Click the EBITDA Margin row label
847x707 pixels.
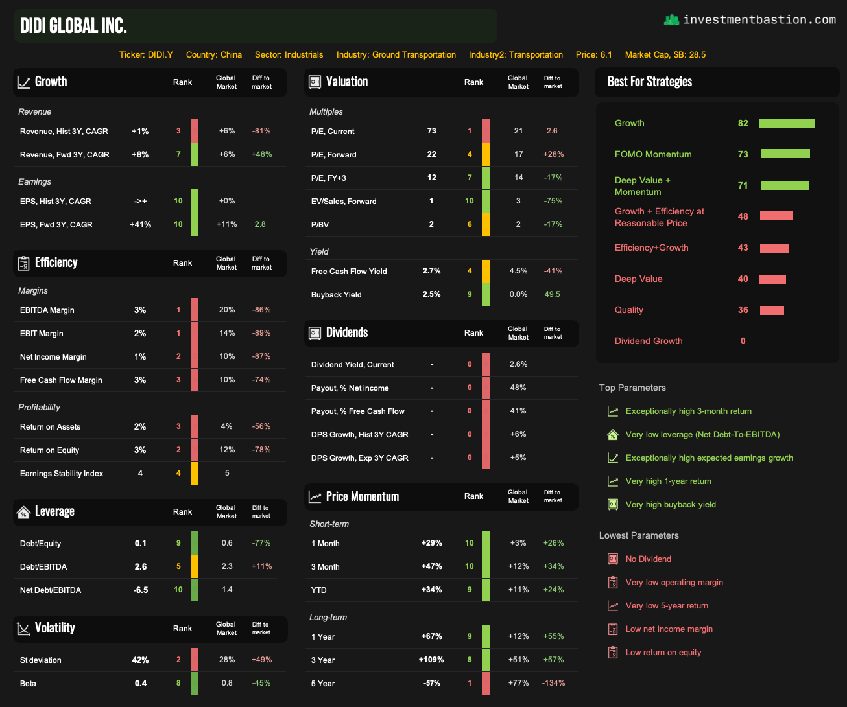(47, 310)
